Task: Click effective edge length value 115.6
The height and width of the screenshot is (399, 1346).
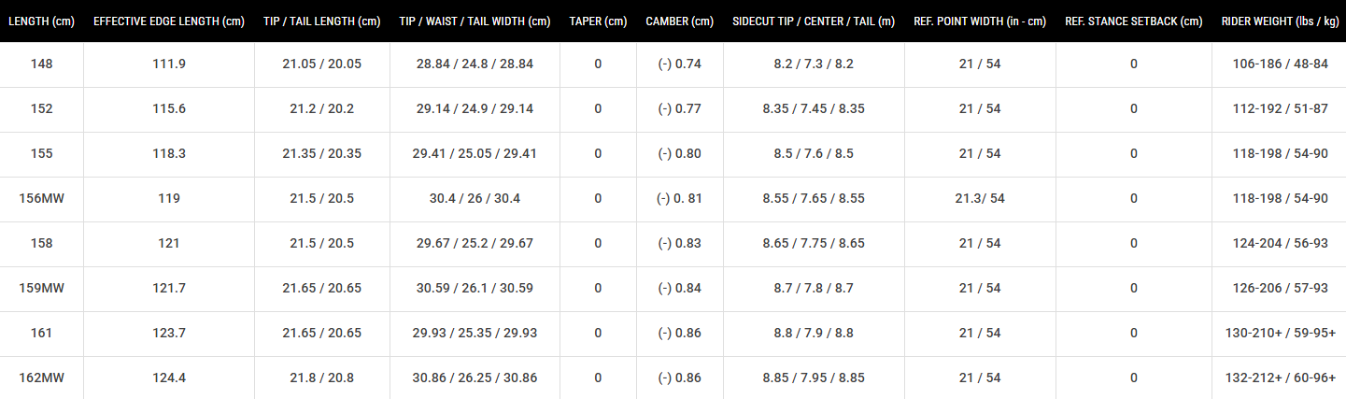Action: point(169,108)
